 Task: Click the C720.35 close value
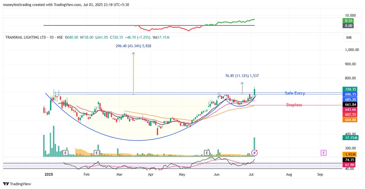coord(116,37)
